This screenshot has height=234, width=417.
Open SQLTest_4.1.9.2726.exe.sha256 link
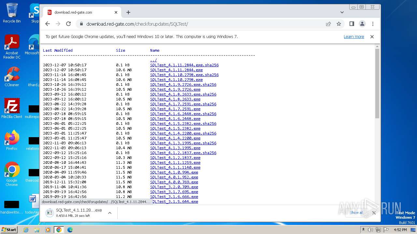point(183,84)
